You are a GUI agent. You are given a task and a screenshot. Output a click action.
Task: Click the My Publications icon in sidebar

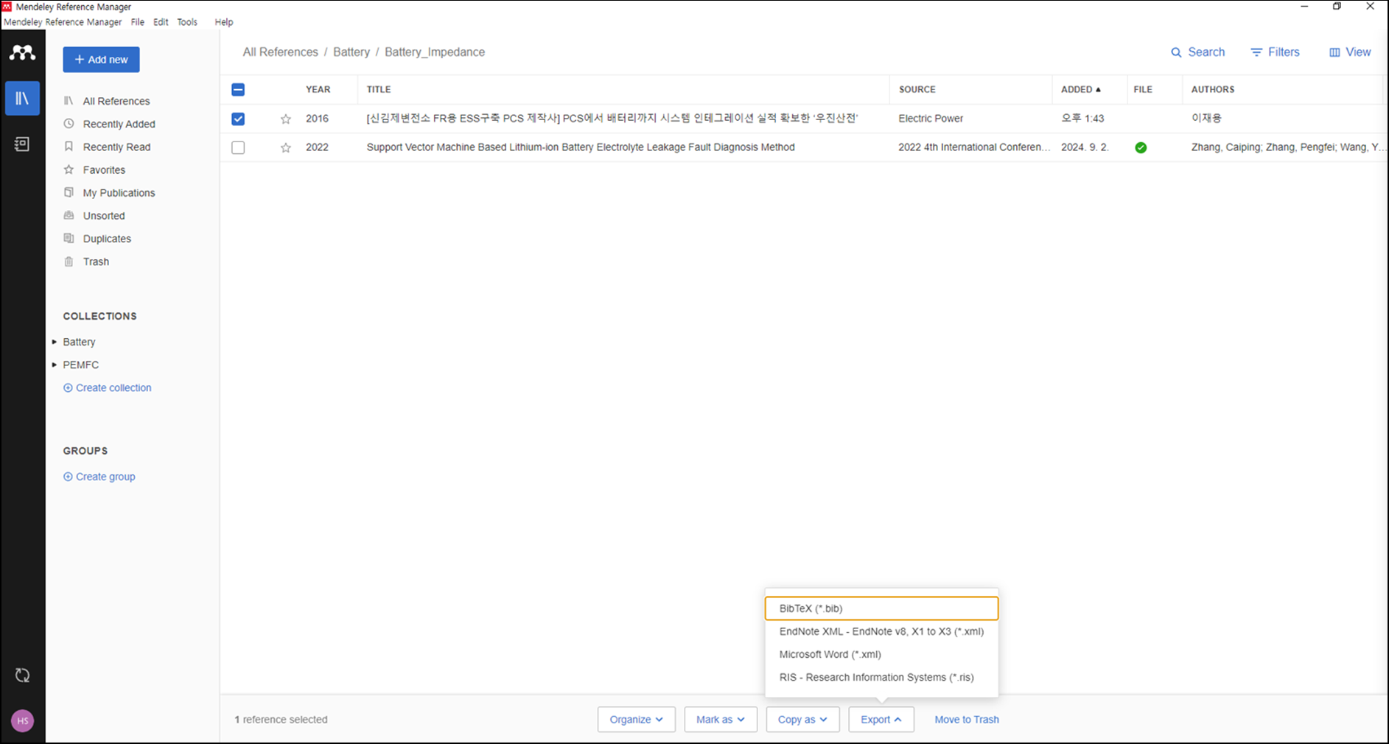[69, 192]
